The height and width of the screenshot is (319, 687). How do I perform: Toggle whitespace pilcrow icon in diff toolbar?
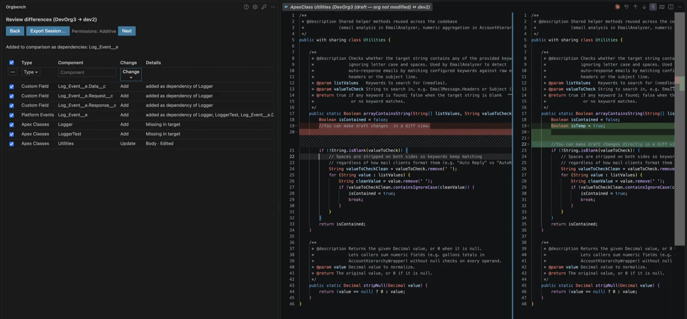[x=653, y=7]
